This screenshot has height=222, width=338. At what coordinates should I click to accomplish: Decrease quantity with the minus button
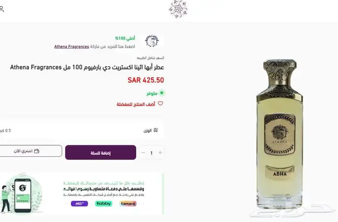143,153
